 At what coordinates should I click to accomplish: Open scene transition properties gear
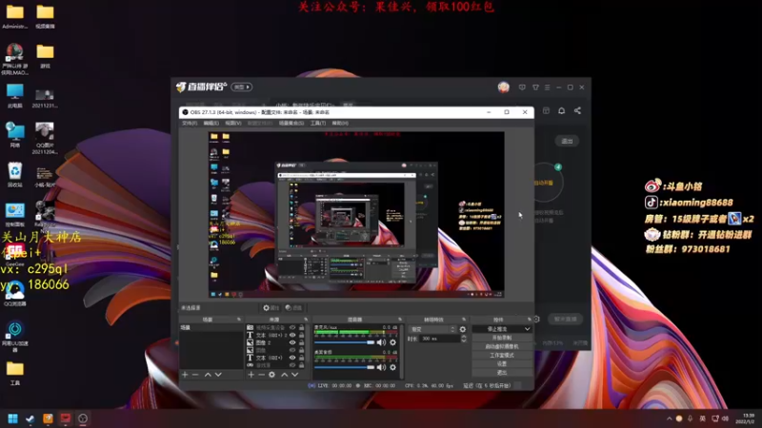(463, 329)
